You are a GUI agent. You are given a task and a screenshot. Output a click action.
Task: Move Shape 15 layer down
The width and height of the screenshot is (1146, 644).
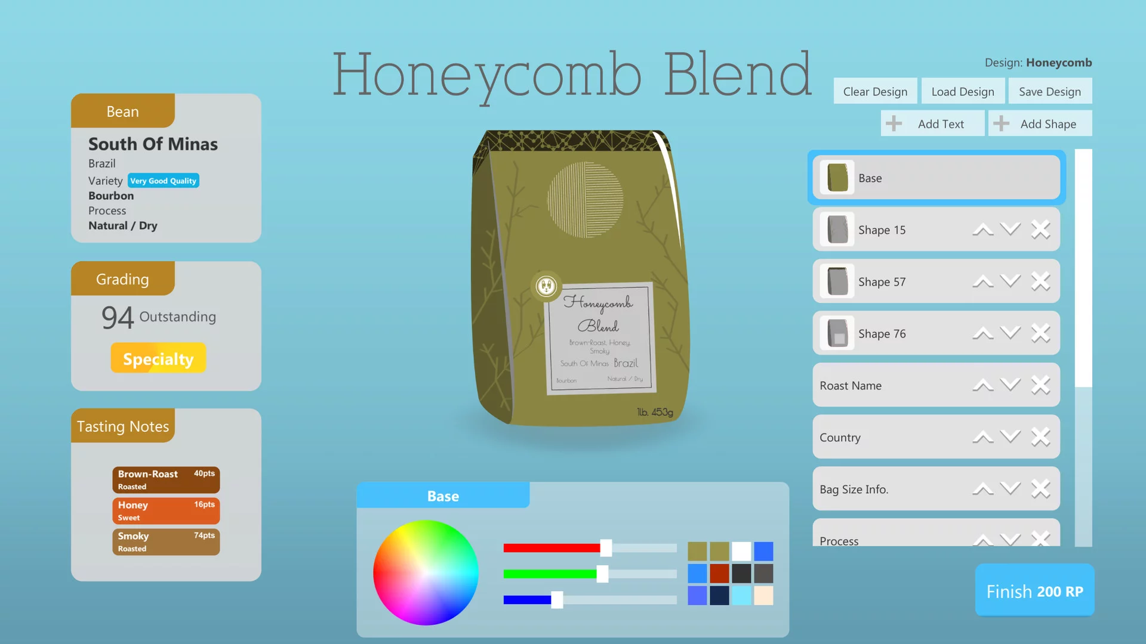pyautogui.click(x=1011, y=230)
